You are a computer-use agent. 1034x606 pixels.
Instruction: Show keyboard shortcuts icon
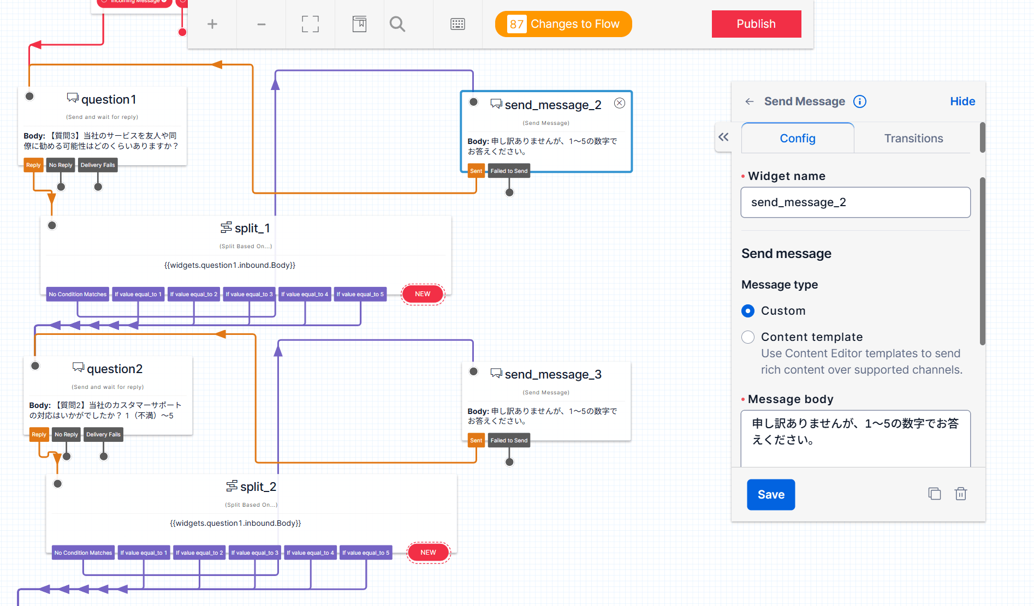[457, 24]
